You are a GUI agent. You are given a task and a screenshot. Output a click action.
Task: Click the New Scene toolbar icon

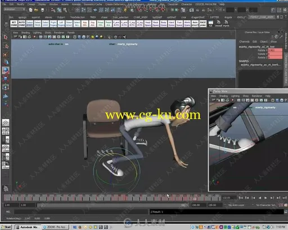point(30,10)
